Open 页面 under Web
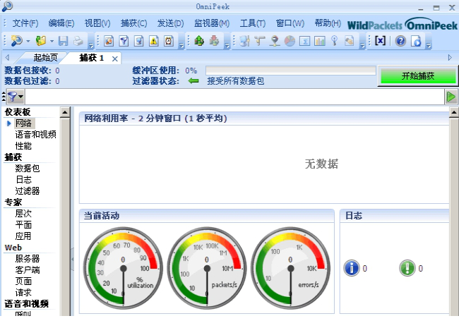Viewport: 459px width, 328px height. pos(23,281)
